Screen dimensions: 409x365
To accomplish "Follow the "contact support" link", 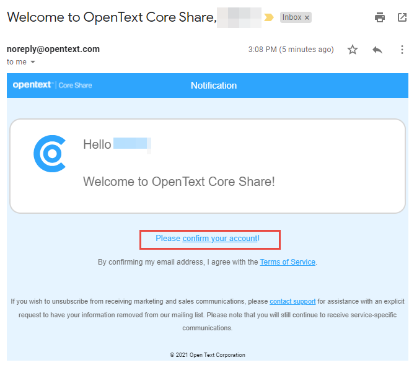I will [292, 301].
